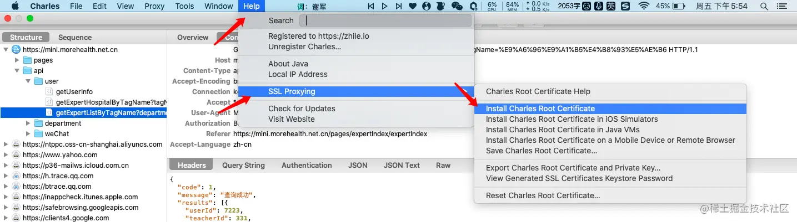Image resolution: width=797 pixels, height=222 pixels.
Task: Open the File menu
Action: (x=76, y=6)
